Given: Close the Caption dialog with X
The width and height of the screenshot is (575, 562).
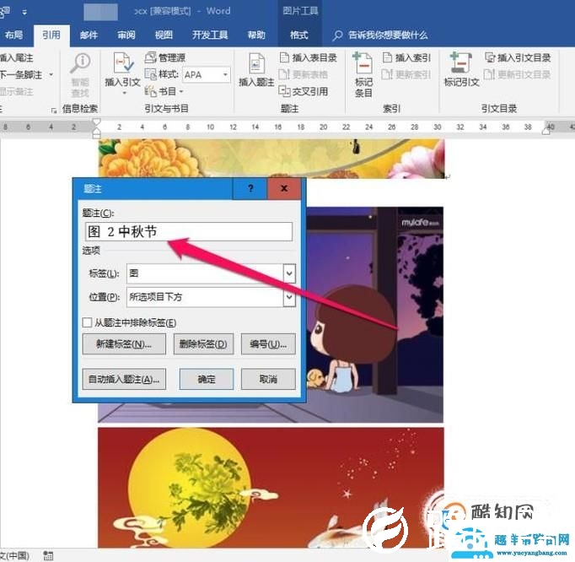Looking at the screenshot, I should (x=284, y=189).
